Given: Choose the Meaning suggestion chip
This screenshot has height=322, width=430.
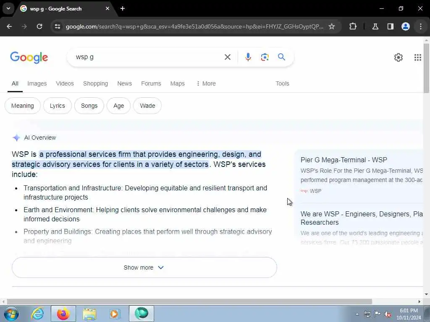Looking at the screenshot, I should point(23,106).
